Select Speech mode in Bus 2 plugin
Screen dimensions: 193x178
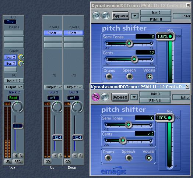pyautogui.click(x=130, y=76)
